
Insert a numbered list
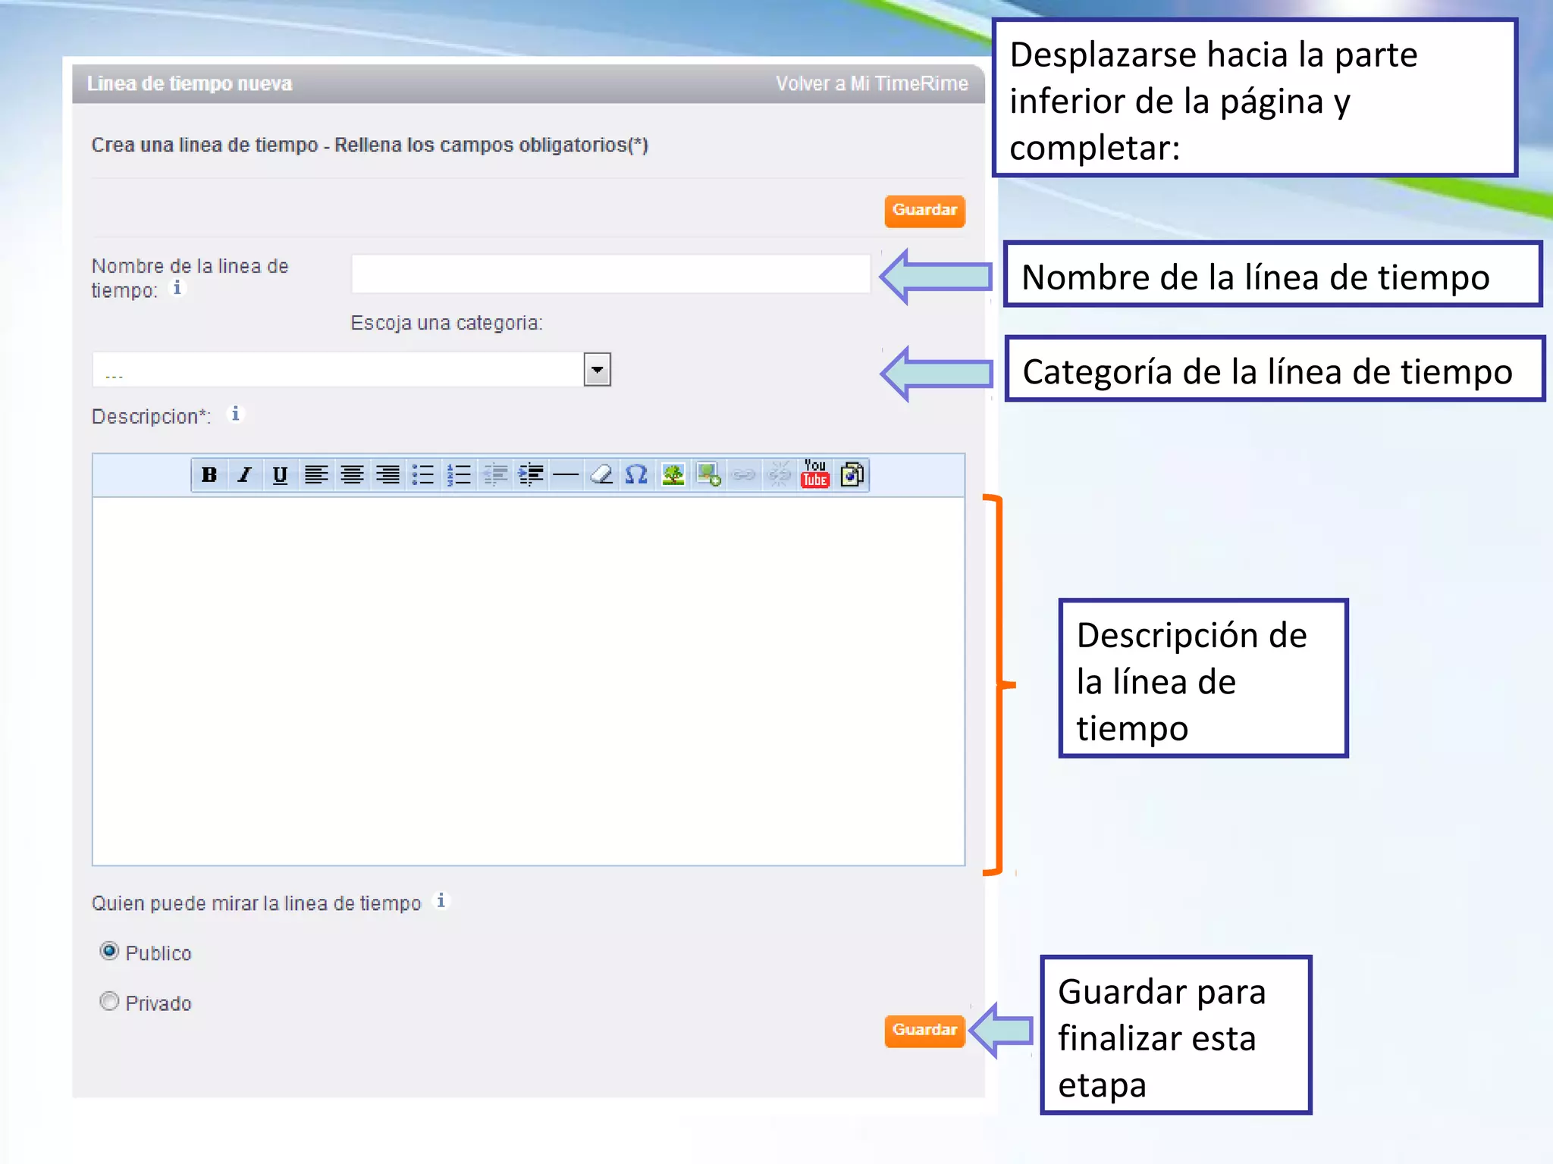(x=459, y=475)
